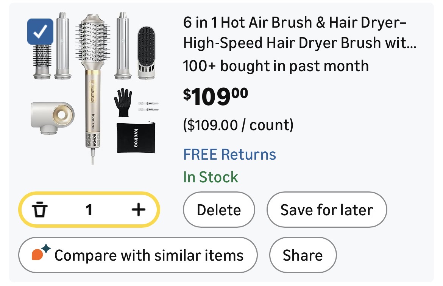443x286 pixels.
Task: Click the green In Stock label
Action: point(211,177)
